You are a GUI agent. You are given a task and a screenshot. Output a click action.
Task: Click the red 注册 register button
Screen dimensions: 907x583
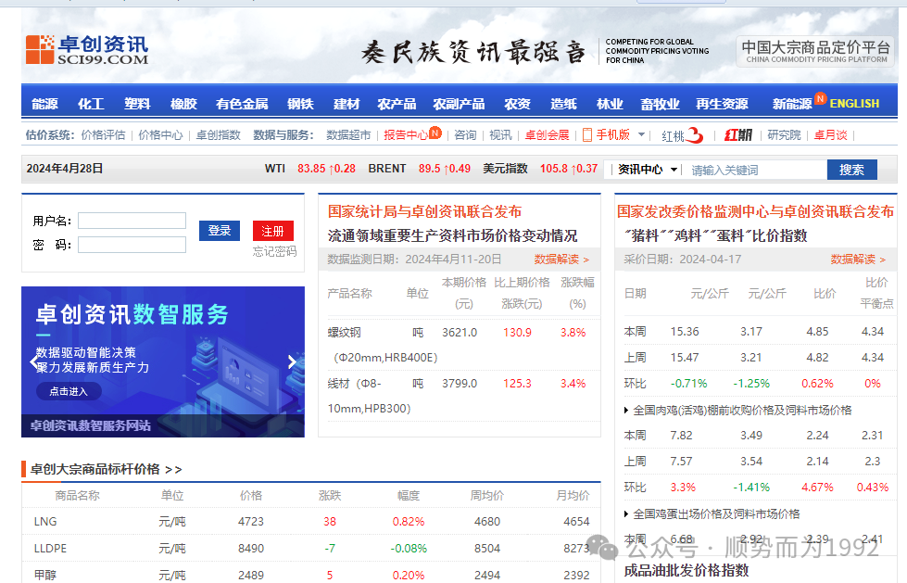coord(273,231)
